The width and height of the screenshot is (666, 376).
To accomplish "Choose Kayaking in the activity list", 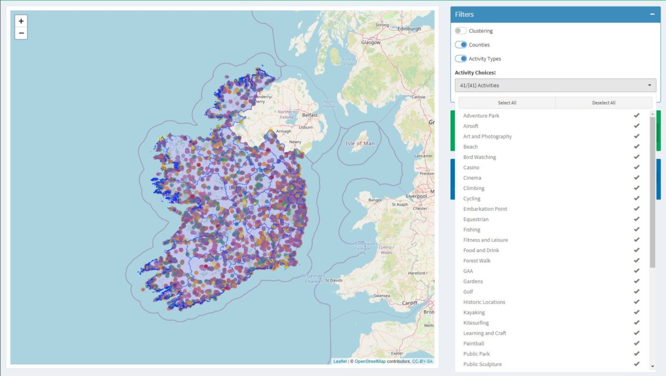I will [474, 313].
